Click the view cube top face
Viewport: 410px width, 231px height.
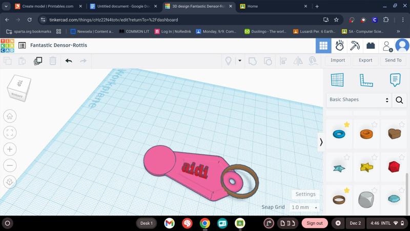(20, 83)
